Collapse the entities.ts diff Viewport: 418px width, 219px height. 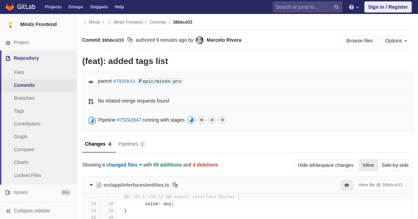click(x=91, y=185)
